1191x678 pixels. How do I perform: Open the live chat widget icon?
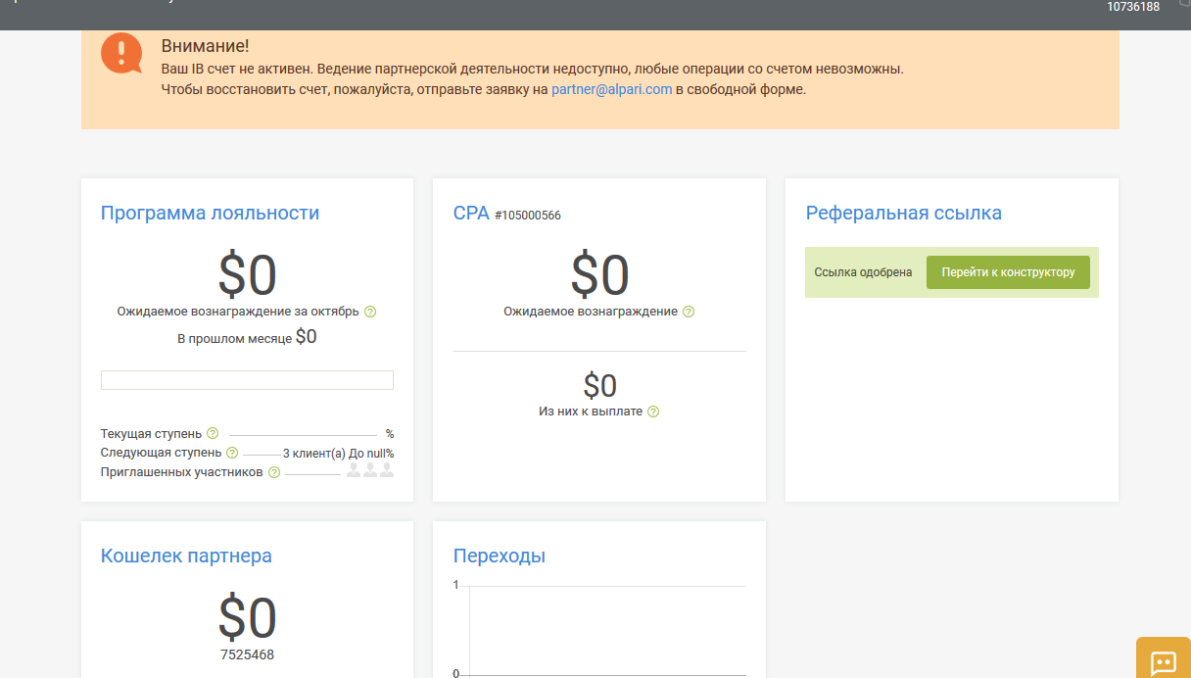tap(1163, 662)
